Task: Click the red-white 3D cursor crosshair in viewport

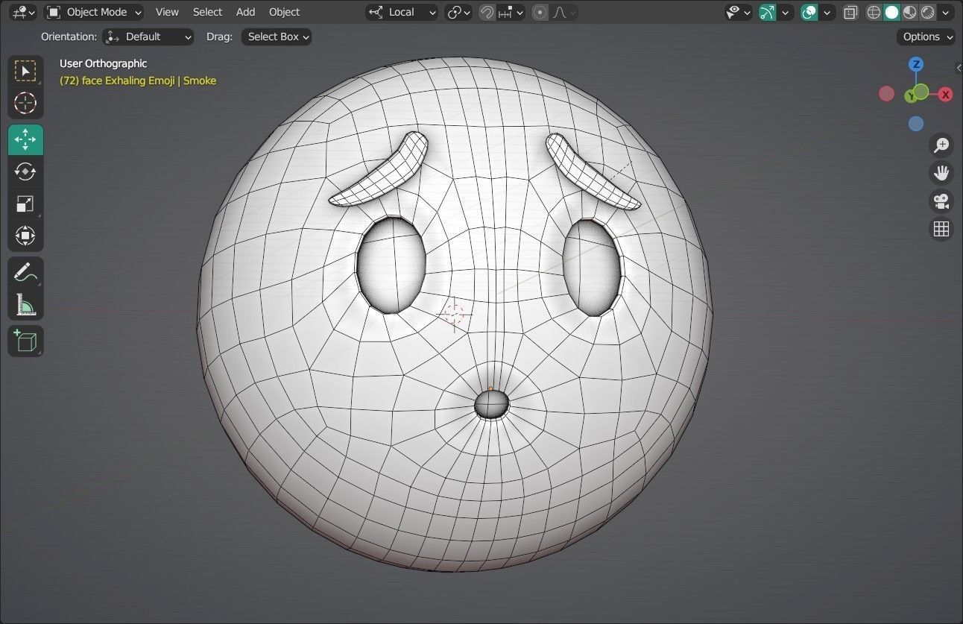Action: pos(454,314)
